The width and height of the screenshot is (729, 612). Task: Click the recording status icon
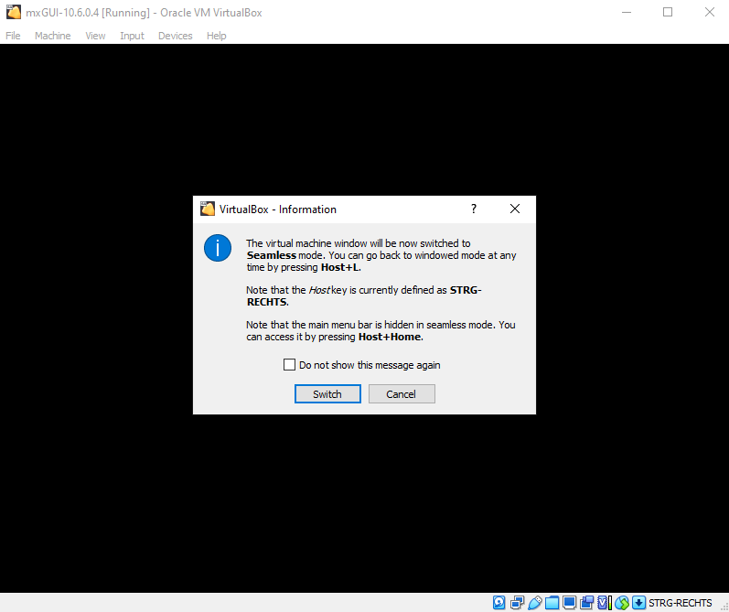(586, 602)
